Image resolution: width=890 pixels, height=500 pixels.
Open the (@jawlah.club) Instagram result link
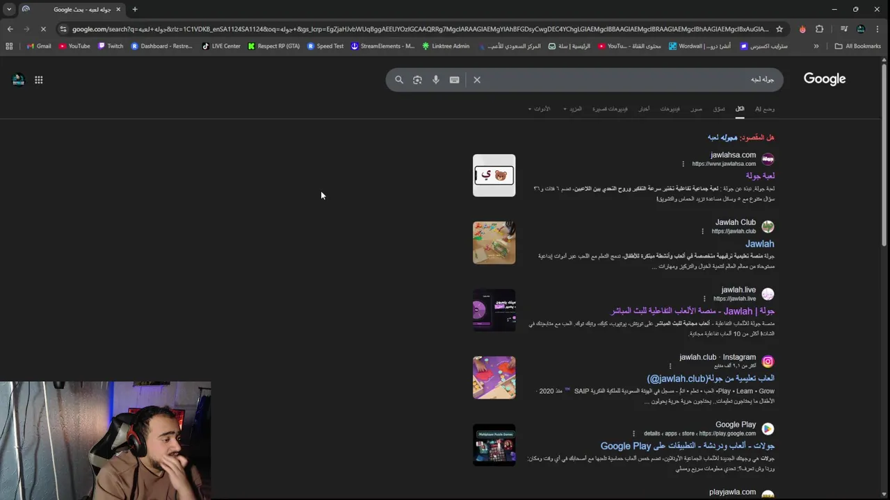click(710, 378)
